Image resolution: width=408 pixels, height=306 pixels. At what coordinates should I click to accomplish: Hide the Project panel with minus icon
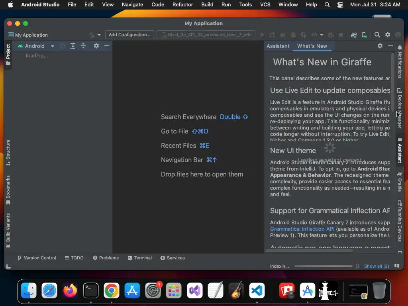click(107, 46)
